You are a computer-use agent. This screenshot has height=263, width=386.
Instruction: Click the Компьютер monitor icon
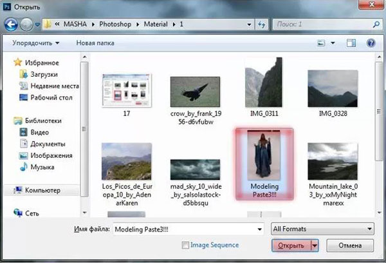click(x=18, y=190)
